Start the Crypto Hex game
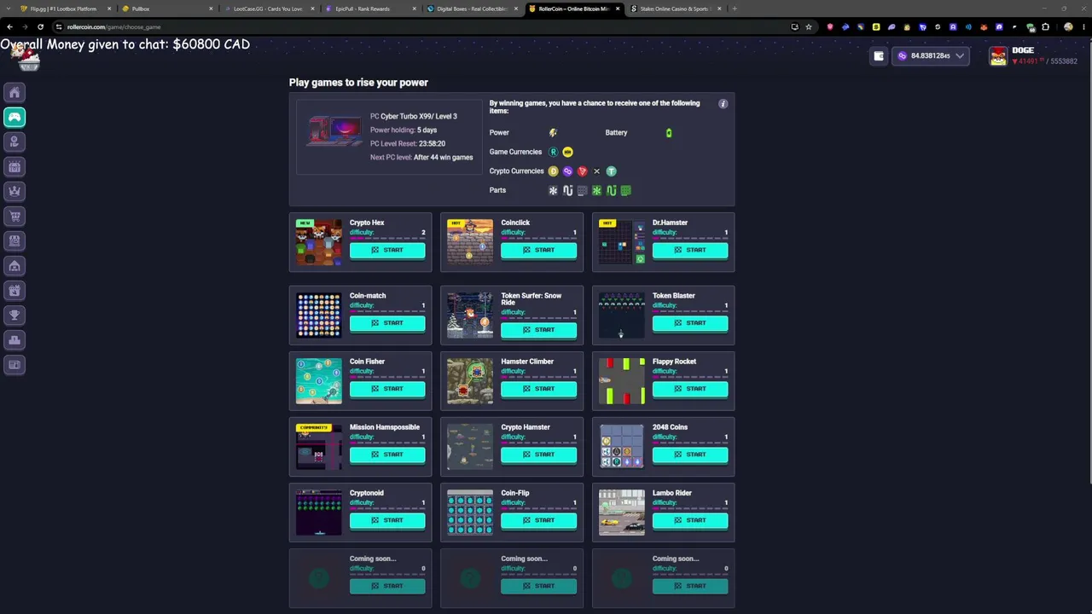This screenshot has height=614, width=1092. (387, 251)
